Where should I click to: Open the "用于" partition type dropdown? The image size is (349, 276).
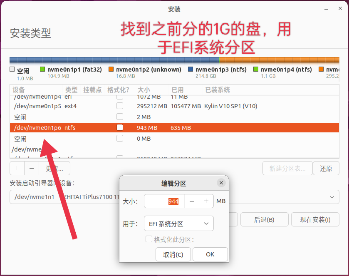(x=178, y=224)
